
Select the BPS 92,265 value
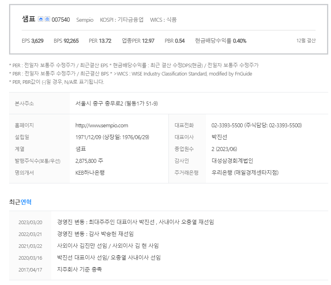point(66,41)
